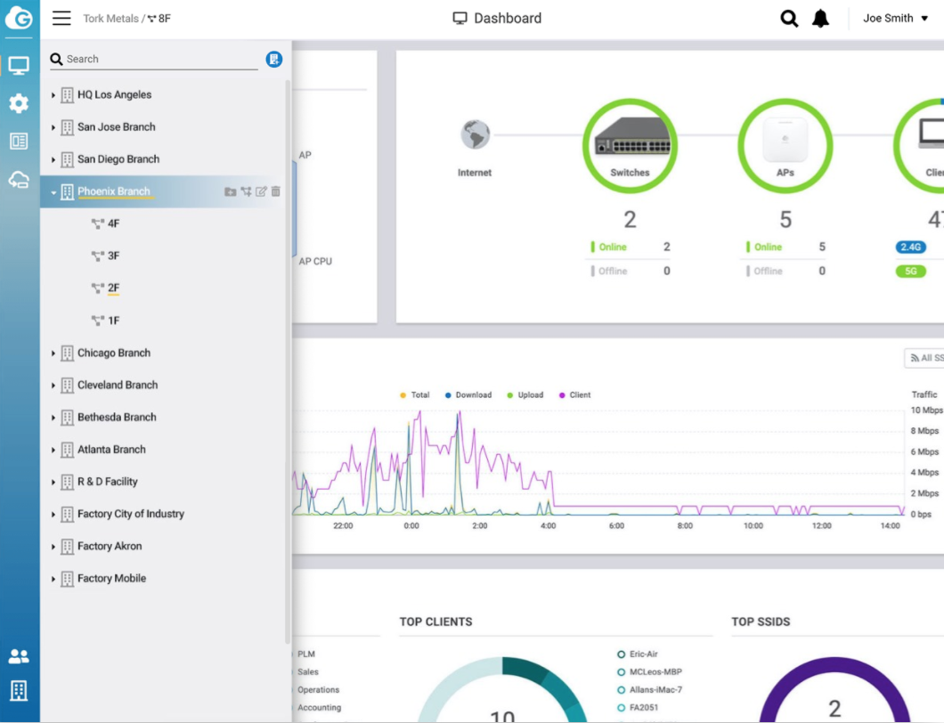Expand Factory Akron node
Screen dimensions: 944x723
click(53, 547)
